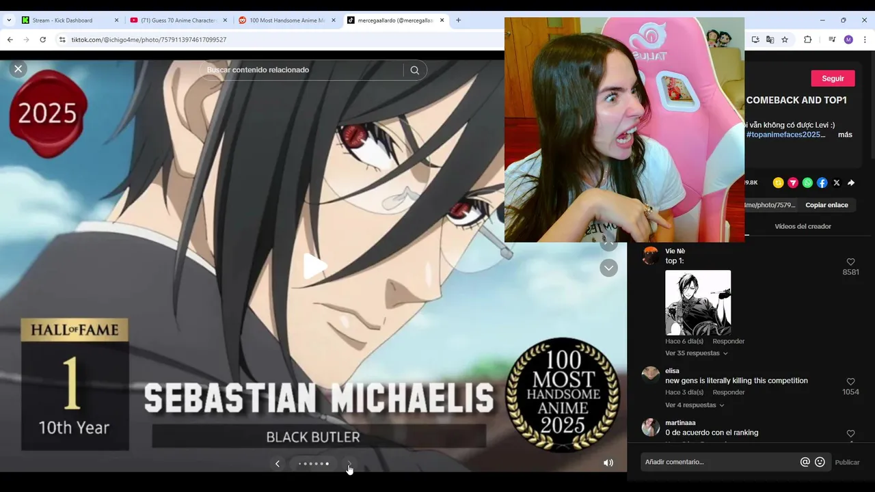Go forward in browser history

click(26, 40)
